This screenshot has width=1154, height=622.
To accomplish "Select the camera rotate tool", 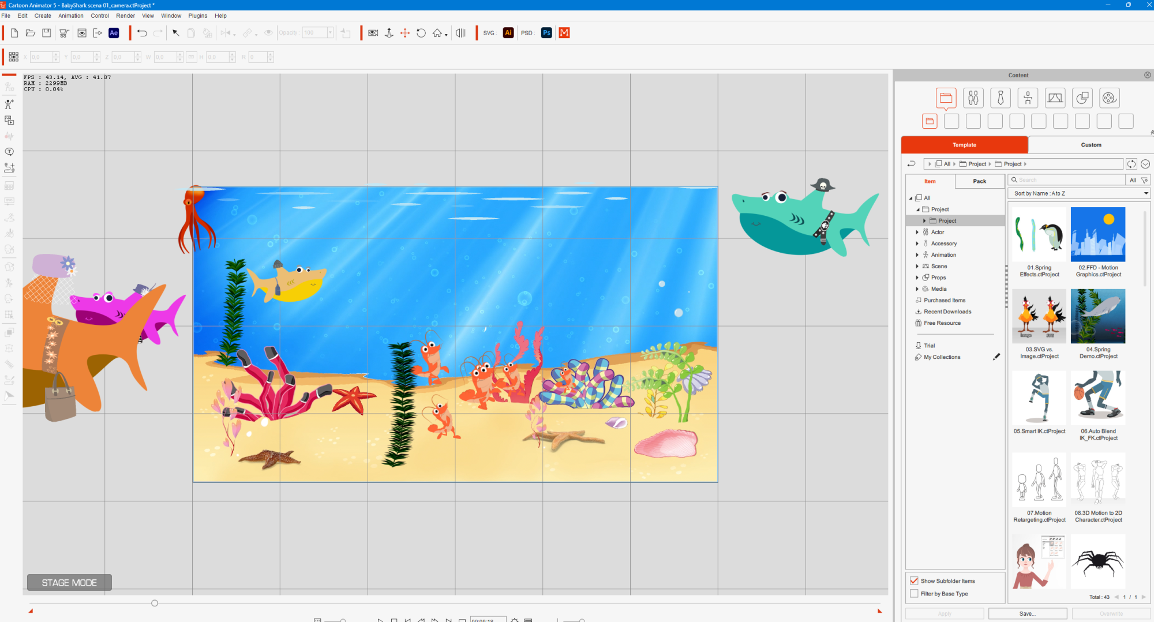I will tap(421, 33).
